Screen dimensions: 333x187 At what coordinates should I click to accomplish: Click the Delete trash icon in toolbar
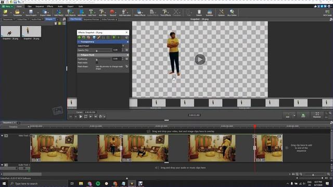click(x=199, y=12)
